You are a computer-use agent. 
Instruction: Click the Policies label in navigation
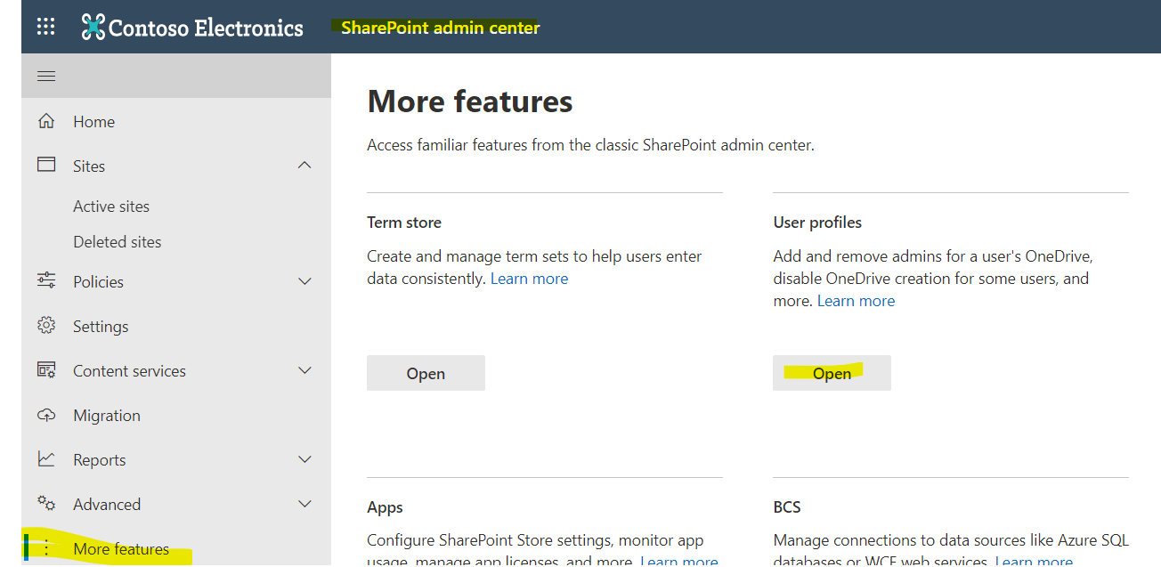[98, 282]
